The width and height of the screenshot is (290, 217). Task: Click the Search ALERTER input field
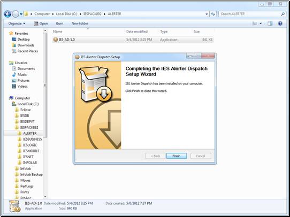(250, 14)
